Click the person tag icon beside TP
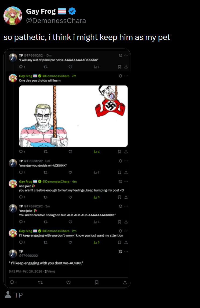The width and height of the screenshot is (200, 308). [x=8, y=295]
